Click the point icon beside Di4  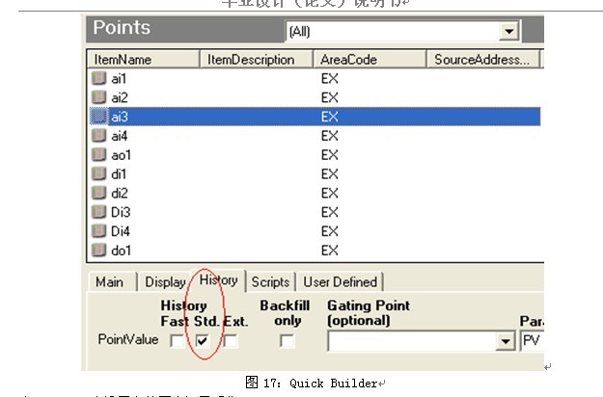point(98,231)
